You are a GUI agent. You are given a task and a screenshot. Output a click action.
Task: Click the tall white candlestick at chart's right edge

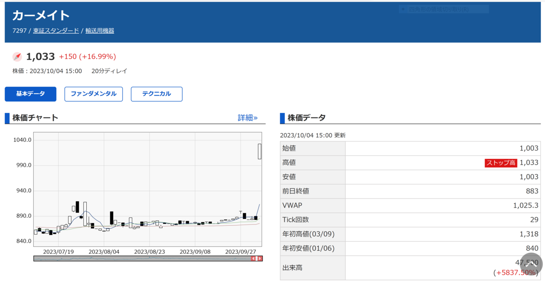(x=259, y=151)
